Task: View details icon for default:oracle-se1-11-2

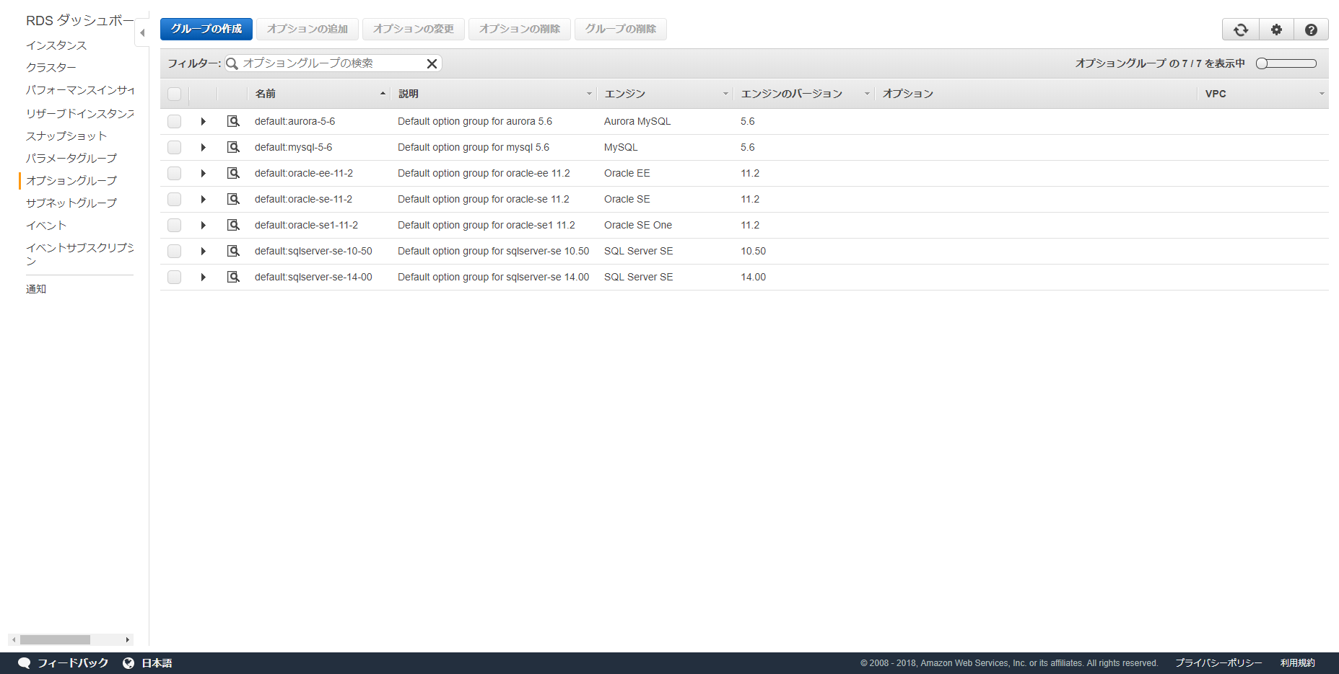Action: click(x=233, y=225)
